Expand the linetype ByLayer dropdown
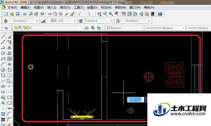 183,28
